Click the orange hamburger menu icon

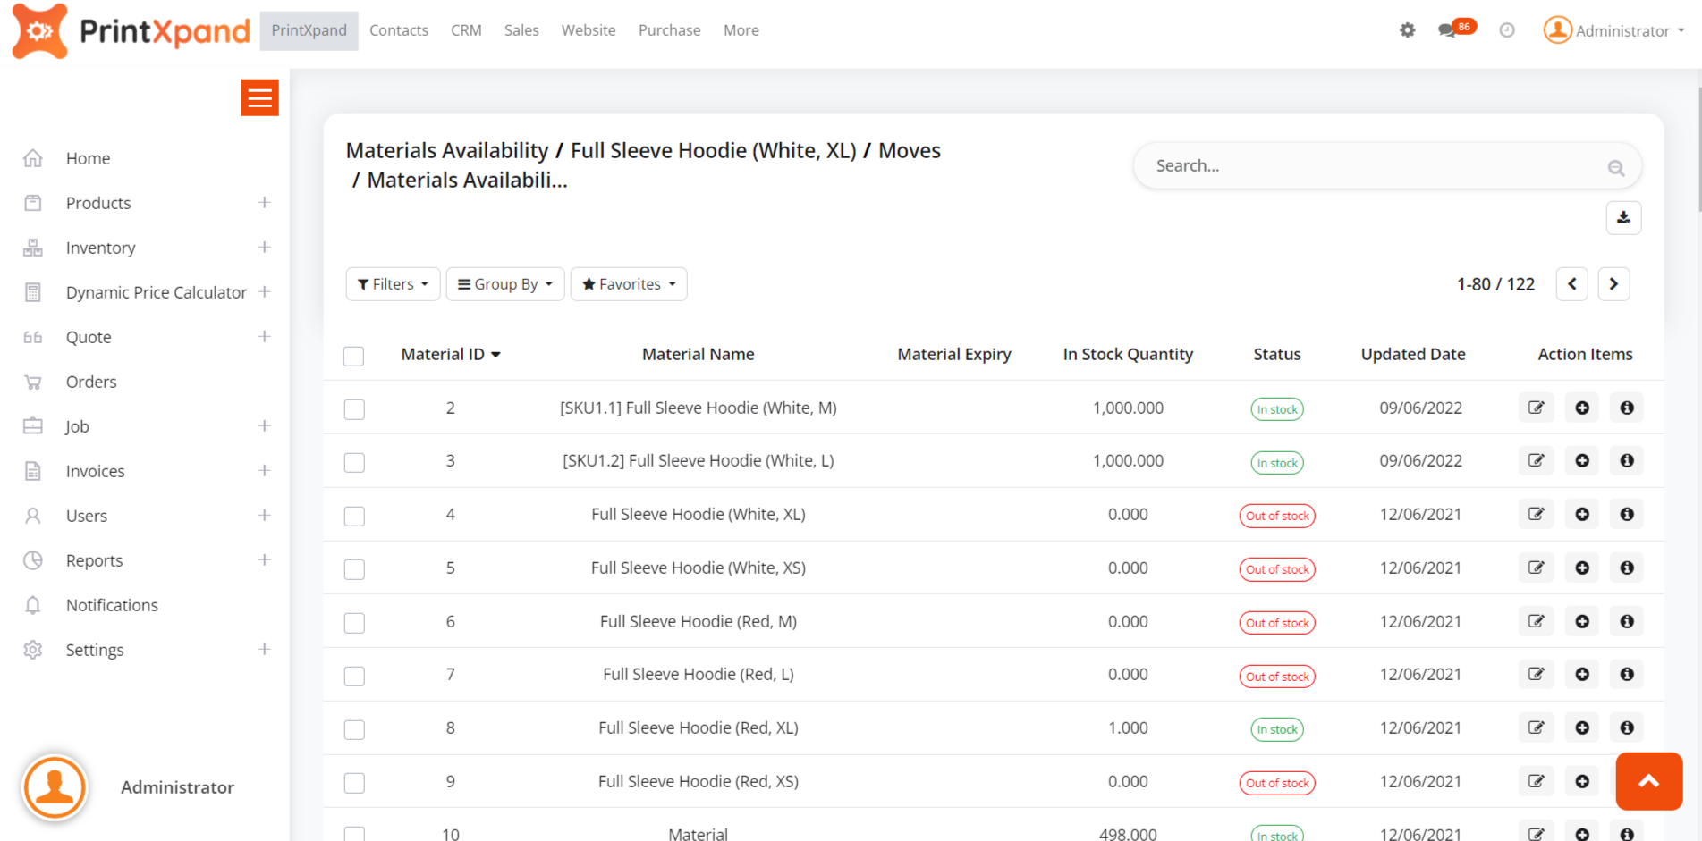[259, 98]
